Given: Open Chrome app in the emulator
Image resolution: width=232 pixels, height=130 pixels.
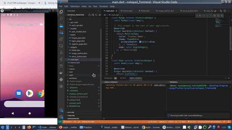Looking at the screenshot, I should coord(41,93).
